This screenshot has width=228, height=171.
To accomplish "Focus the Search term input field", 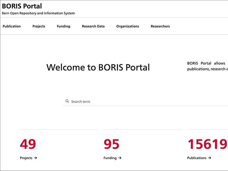I will [145, 101].
